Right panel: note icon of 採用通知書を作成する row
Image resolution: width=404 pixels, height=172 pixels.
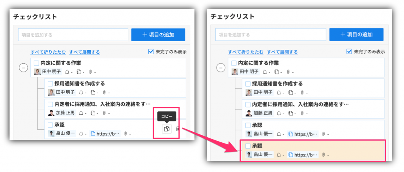[x=290, y=93]
